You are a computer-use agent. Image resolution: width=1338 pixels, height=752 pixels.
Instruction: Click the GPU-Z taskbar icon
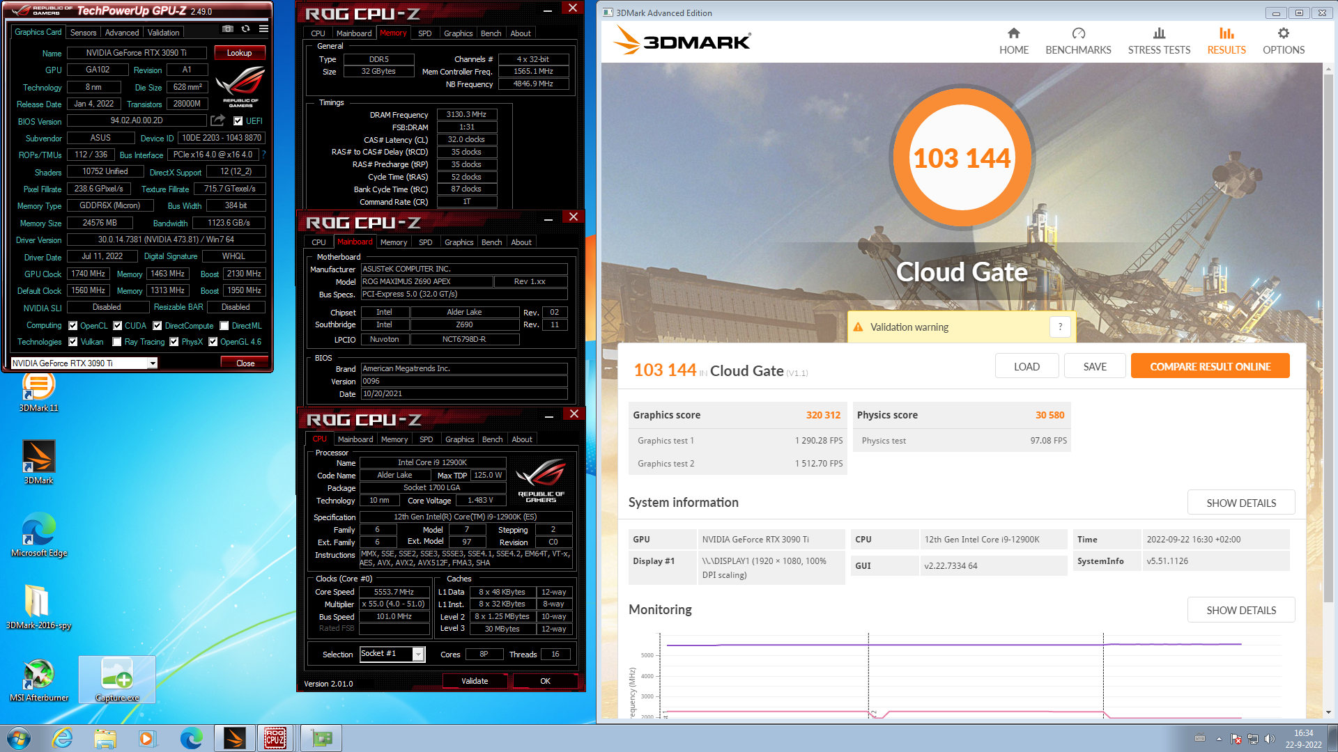[x=321, y=738]
